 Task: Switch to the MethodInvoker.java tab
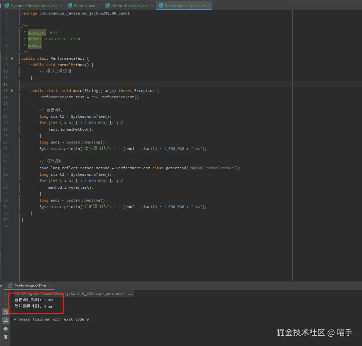(130, 5)
